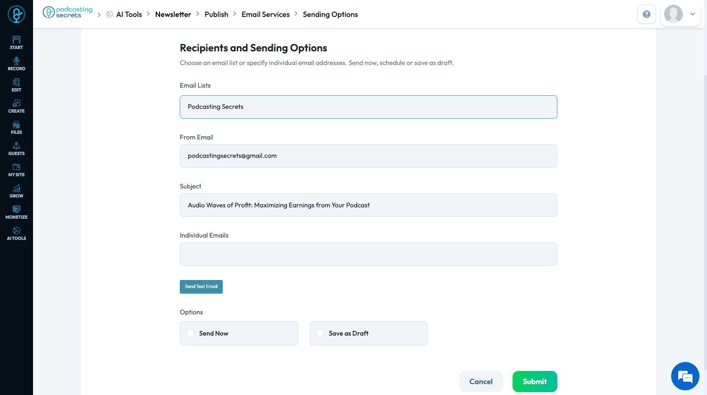Open the Email Lists dropdown
The image size is (707, 395).
368,107
